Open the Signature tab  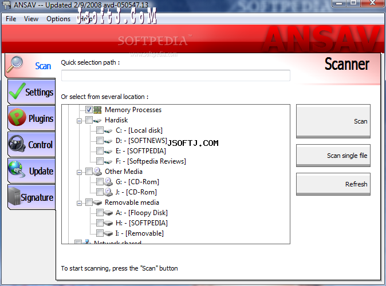(x=31, y=197)
